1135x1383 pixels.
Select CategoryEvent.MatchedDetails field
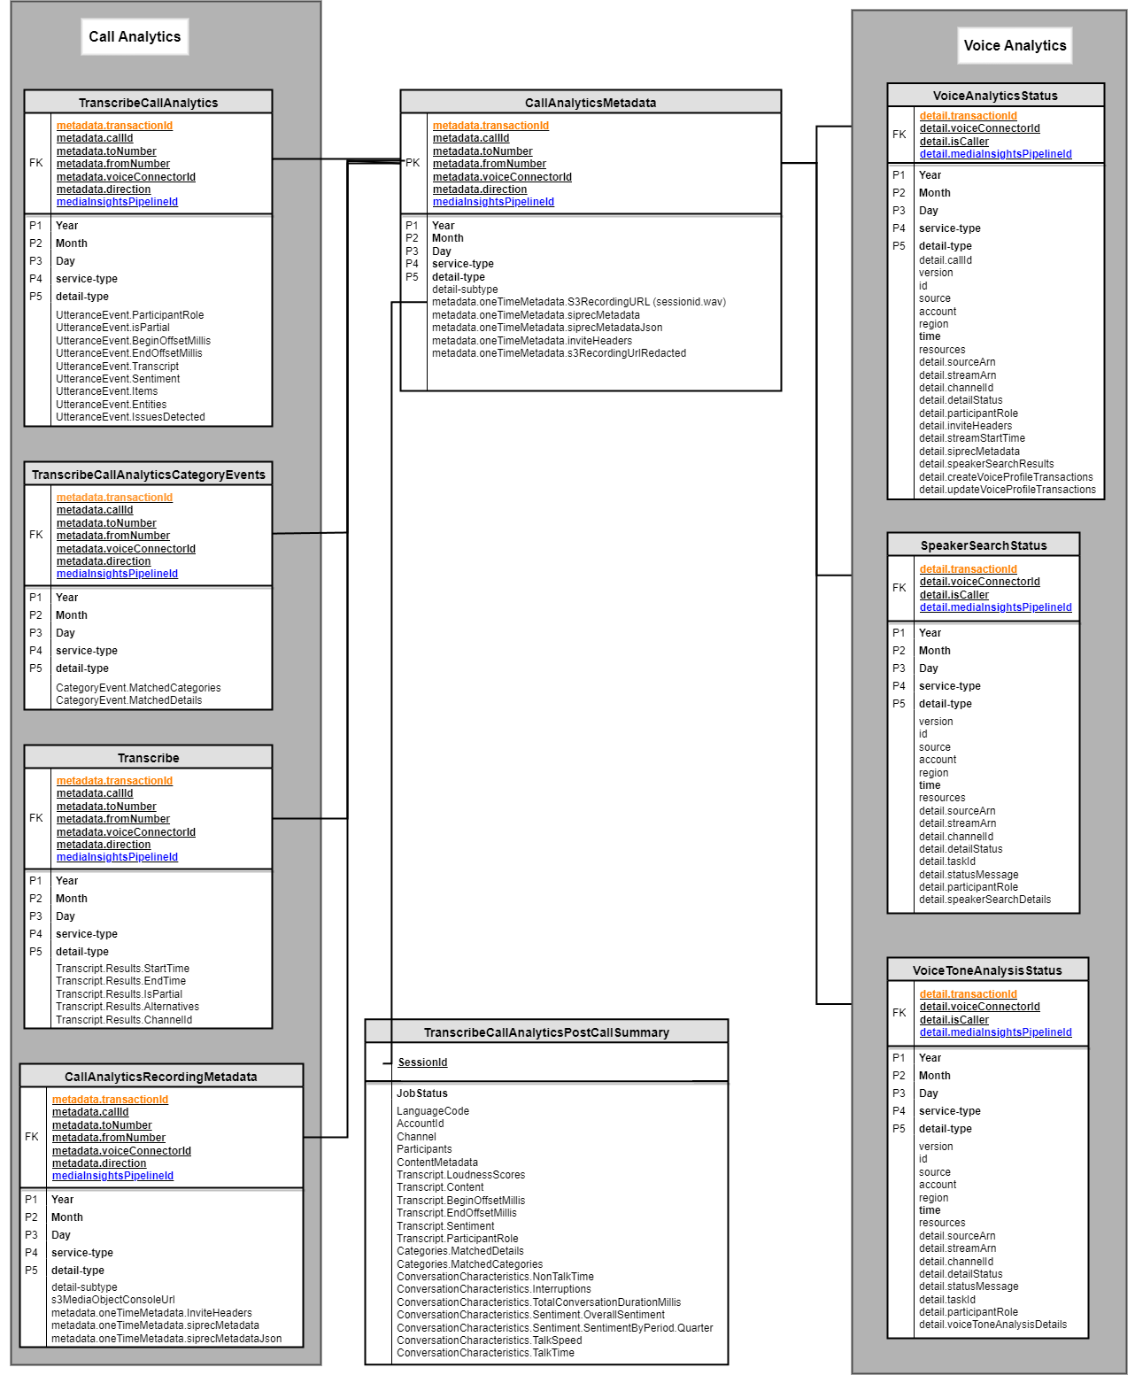(x=128, y=700)
